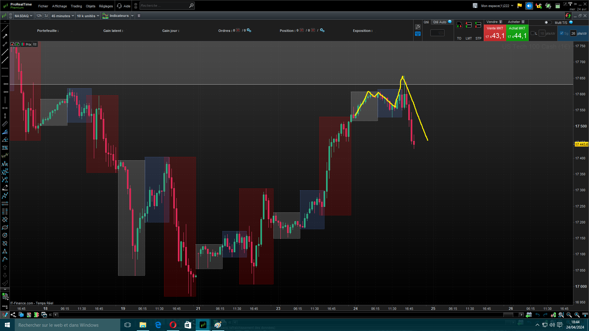This screenshot has height=331, width=589.
Task: Click the Recherche search field
Action: pyautogui.click(x=164, y=6)
